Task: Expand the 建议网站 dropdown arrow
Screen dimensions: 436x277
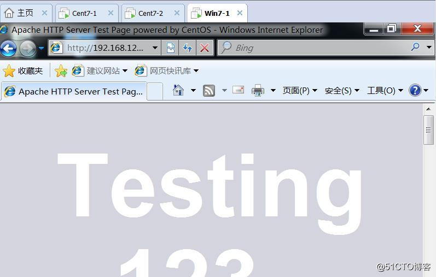Action: point(125,71)
